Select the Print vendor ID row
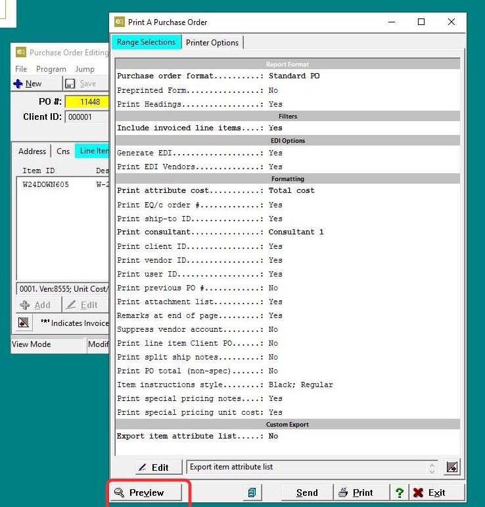485x507 pixels. (x=287, y=260)
